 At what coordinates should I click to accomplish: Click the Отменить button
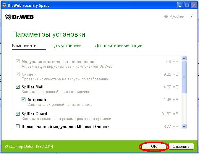[181, 146]
